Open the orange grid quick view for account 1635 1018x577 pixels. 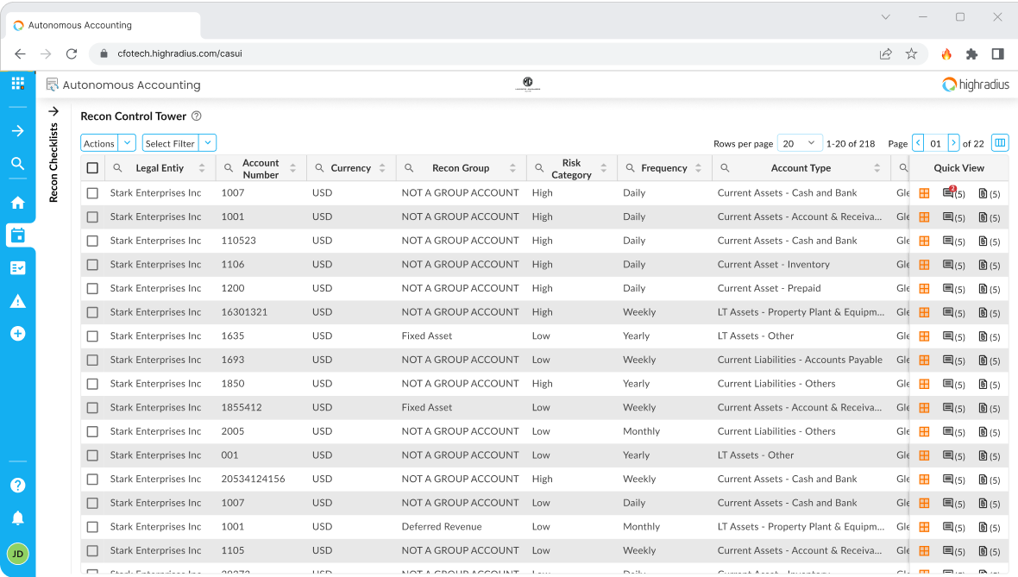pyautogui.click(x=924, y=336)
